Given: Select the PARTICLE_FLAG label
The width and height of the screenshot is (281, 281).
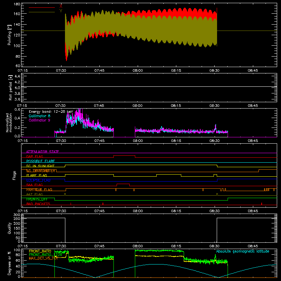Looking at the screenshot, I should point(39,190).
